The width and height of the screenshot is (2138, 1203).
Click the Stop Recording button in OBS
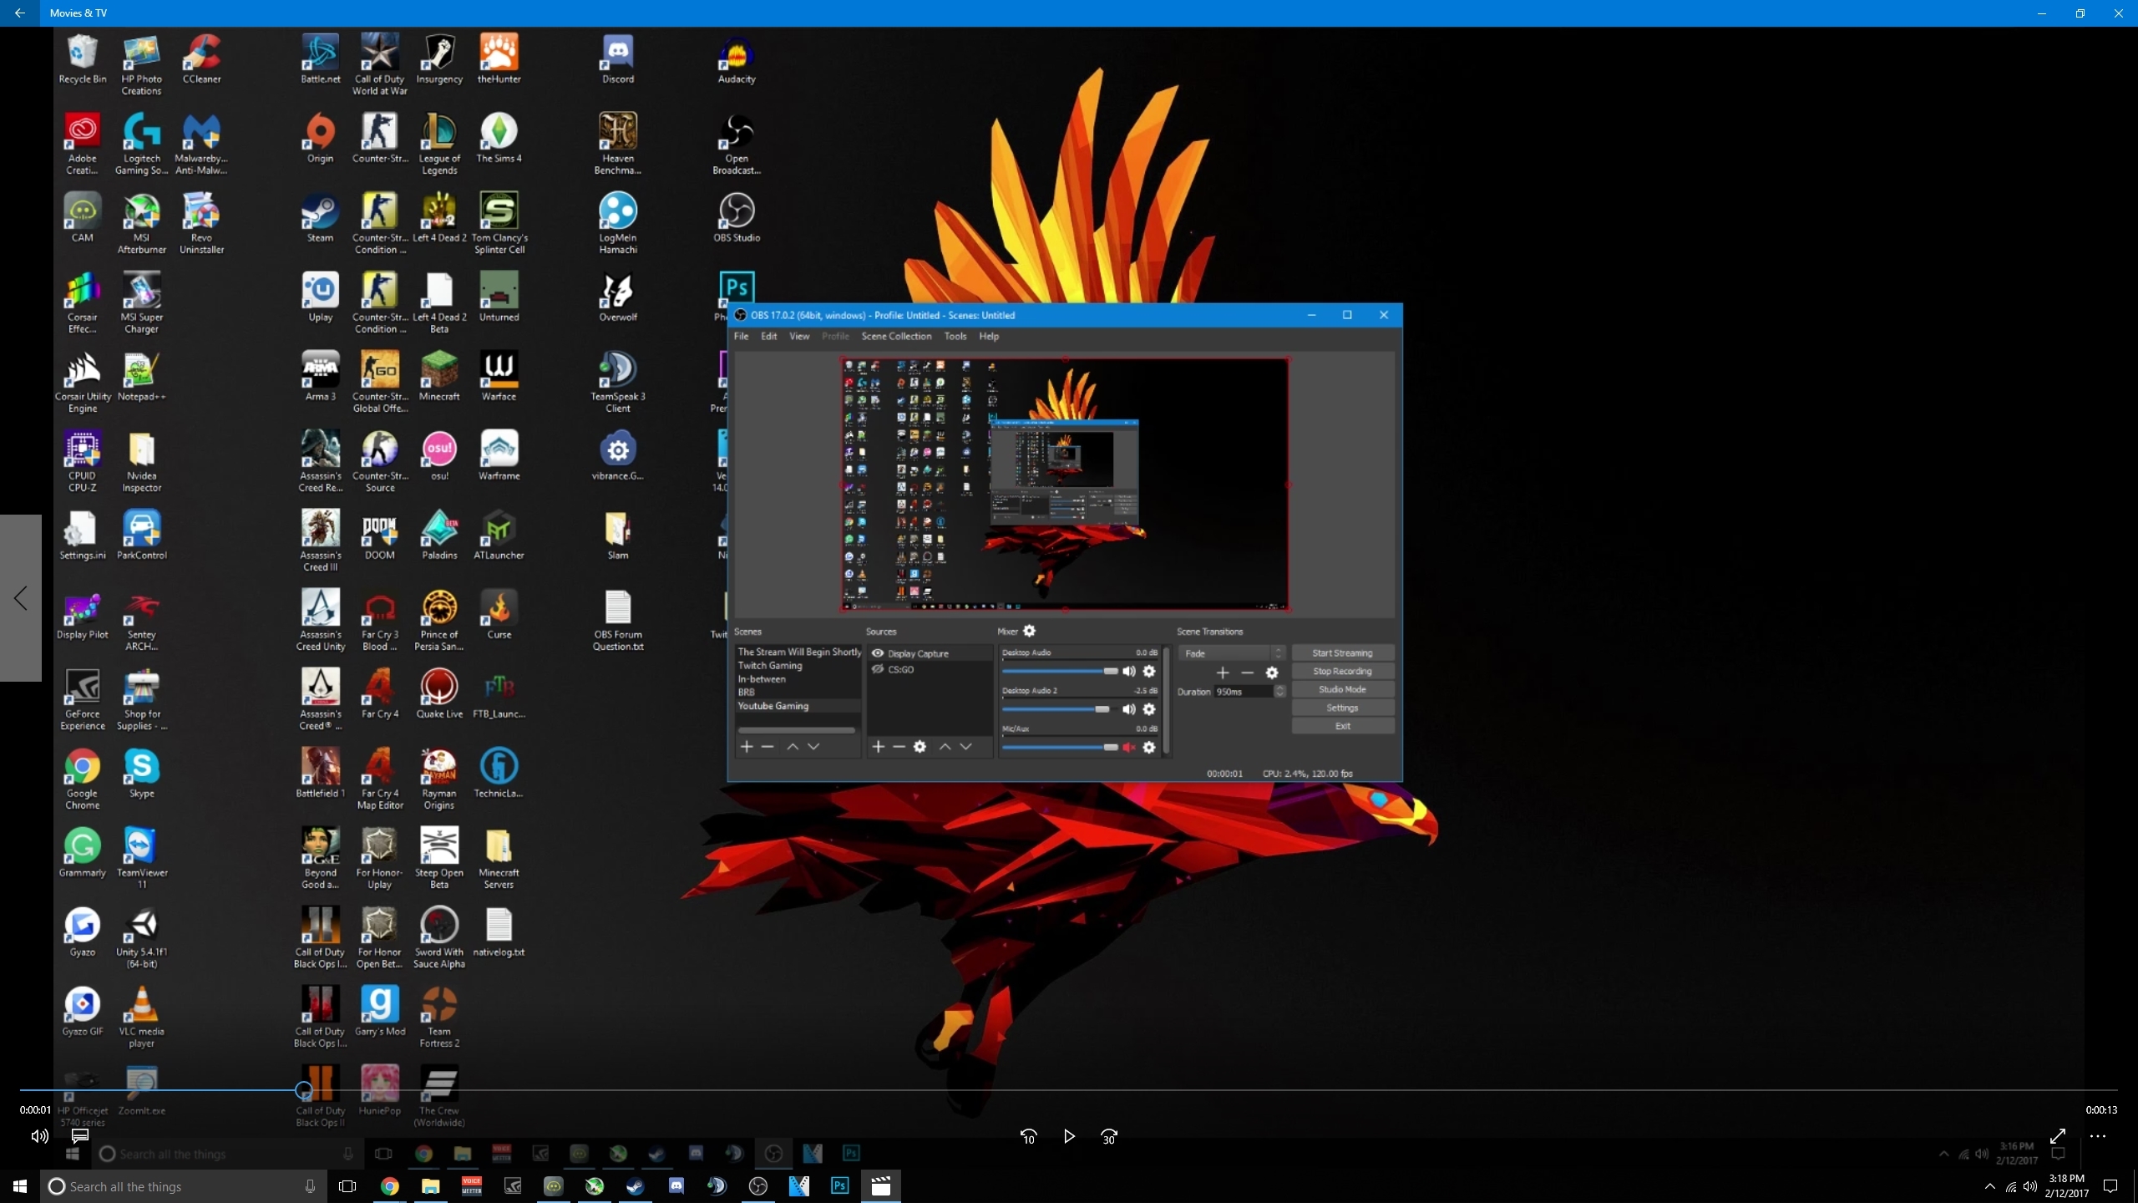[1342, 671]
